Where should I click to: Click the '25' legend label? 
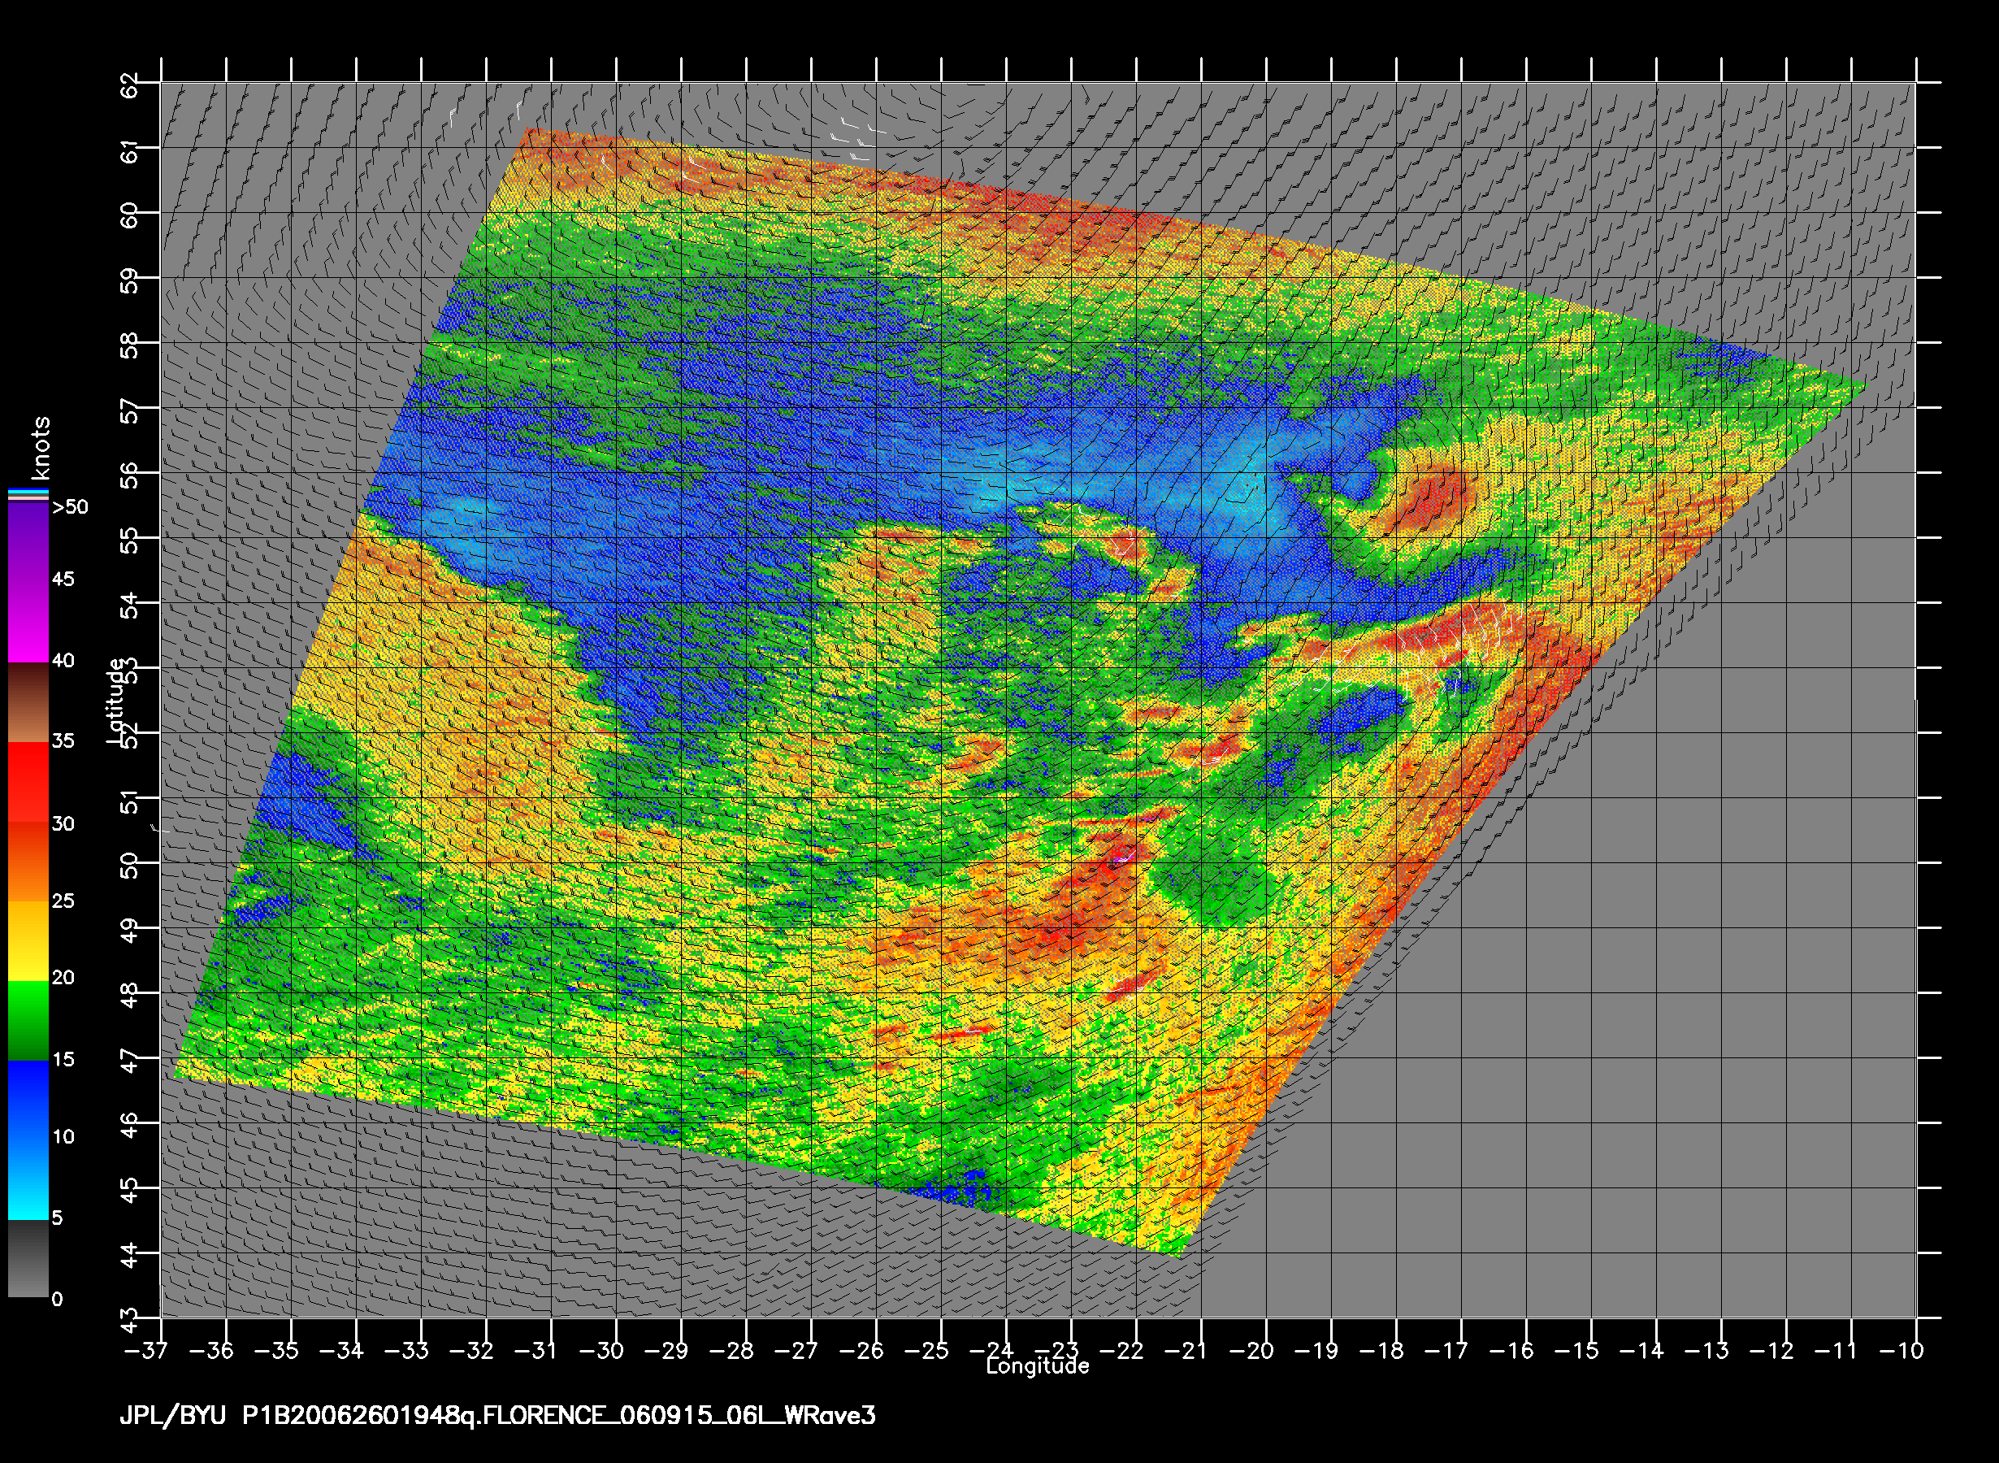[63, 901]
